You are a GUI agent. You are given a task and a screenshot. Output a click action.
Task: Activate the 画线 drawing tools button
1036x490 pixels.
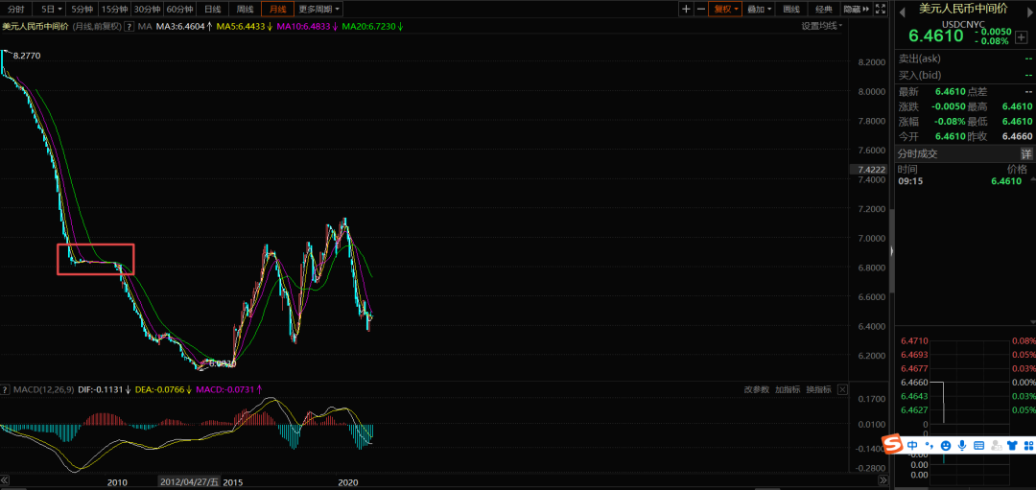(790, 10)
